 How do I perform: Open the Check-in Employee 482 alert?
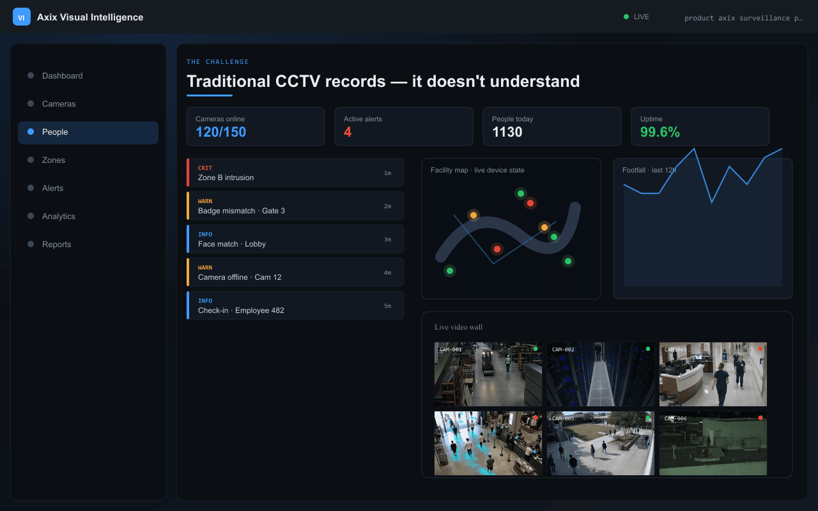click(x=295, y=305)
